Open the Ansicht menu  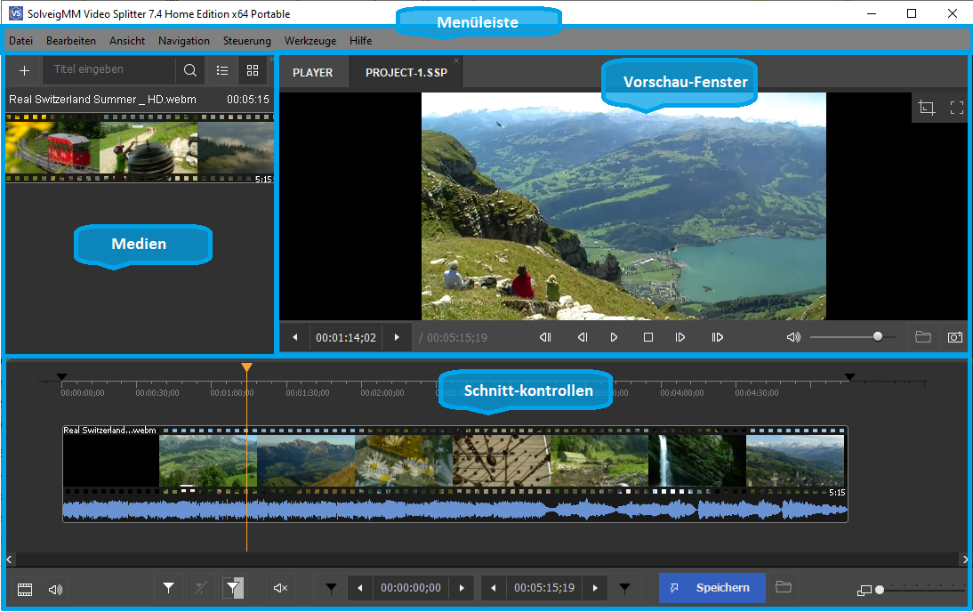pos(127,41)
